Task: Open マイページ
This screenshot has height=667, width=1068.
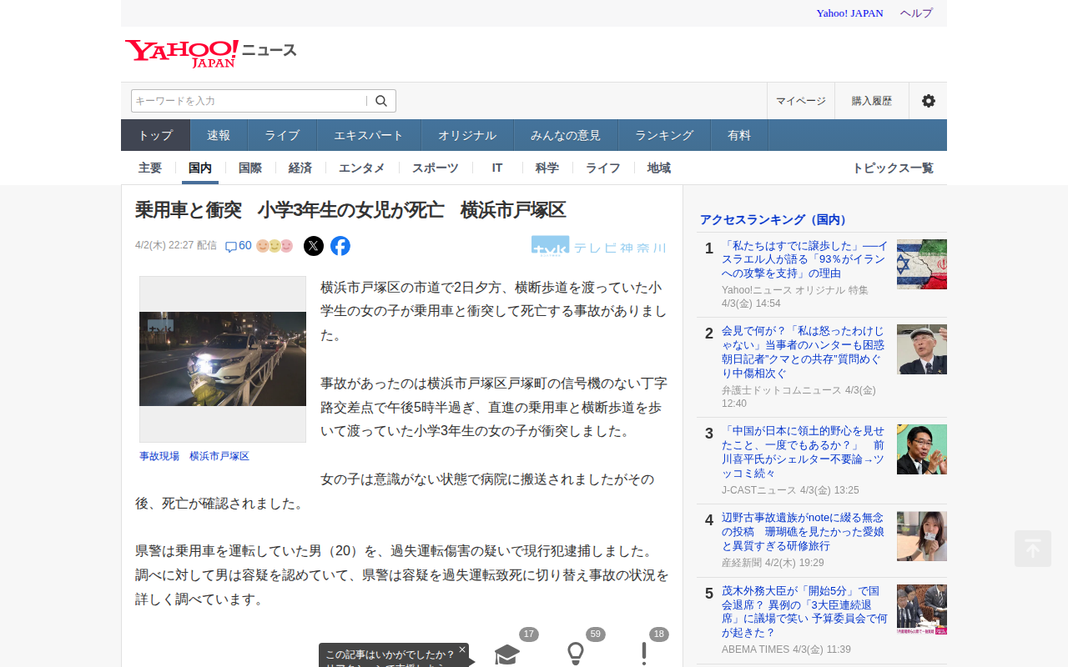Action: (801, 101)
